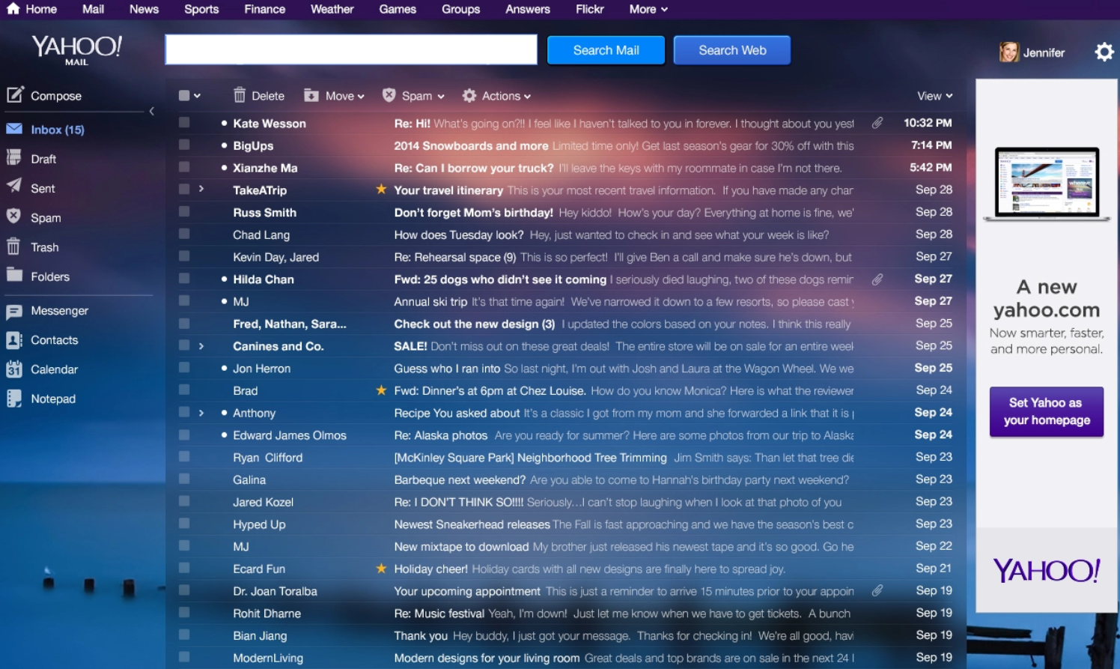
Task: Click the Home house icon in top bar
Action: coord(13,8)
